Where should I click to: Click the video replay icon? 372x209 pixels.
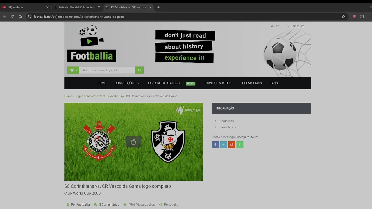click(x=133, y=142)
